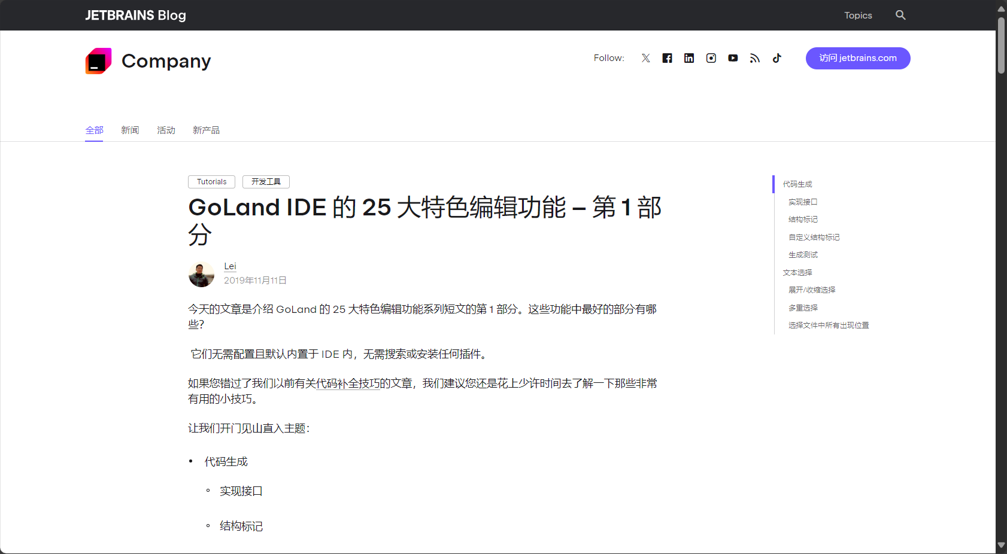Click the vertical scrollbar thumb
1007x554 pixels.
pyautogui.click(x=1001, y=45)
